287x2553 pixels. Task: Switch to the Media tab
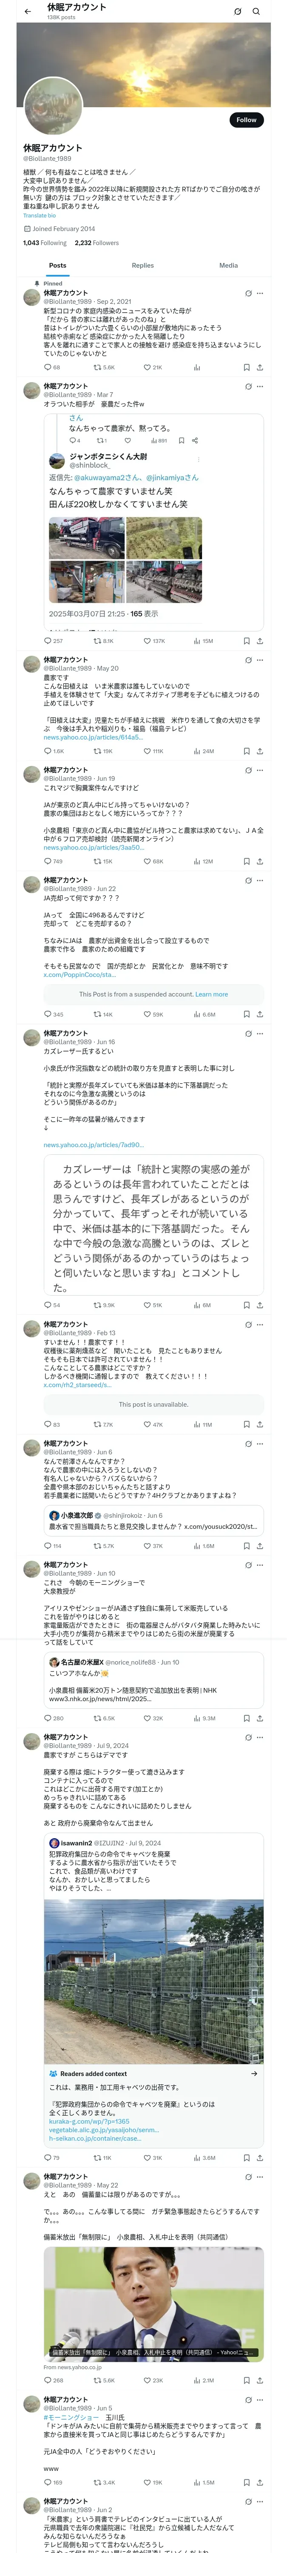click(x=229, y=266)
